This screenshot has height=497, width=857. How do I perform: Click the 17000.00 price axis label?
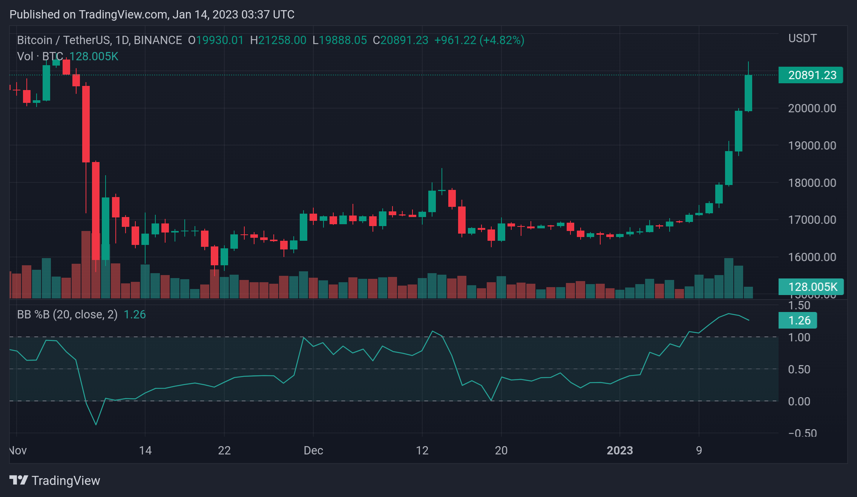coord(812,220)
